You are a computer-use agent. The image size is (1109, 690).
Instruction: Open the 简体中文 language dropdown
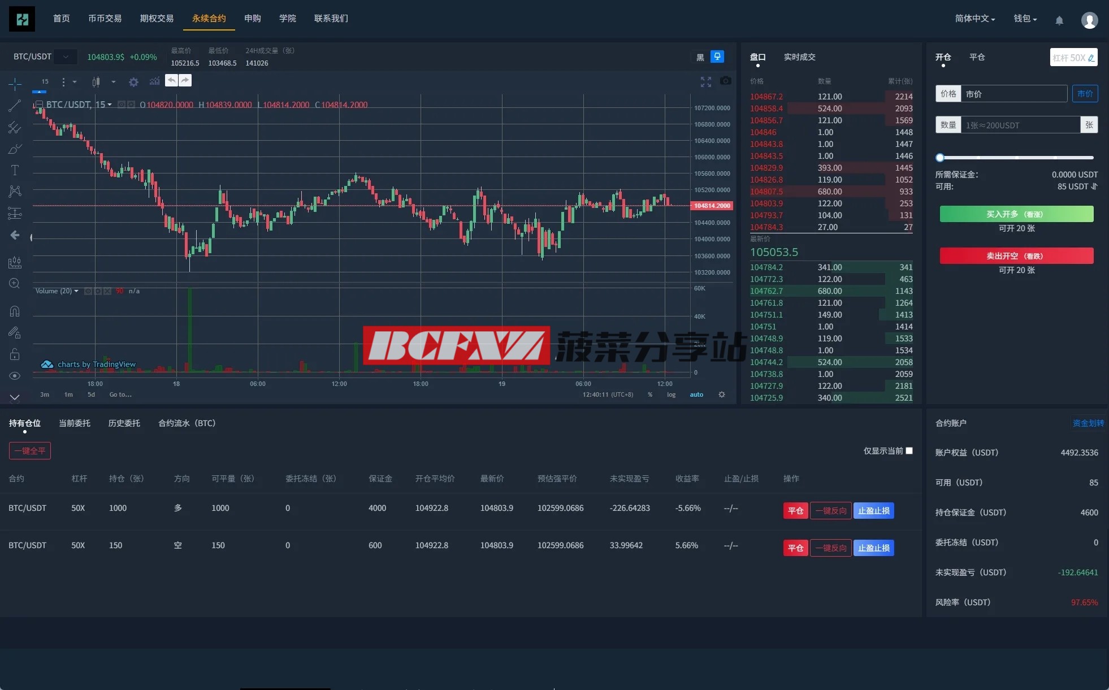tap(974, 19)
